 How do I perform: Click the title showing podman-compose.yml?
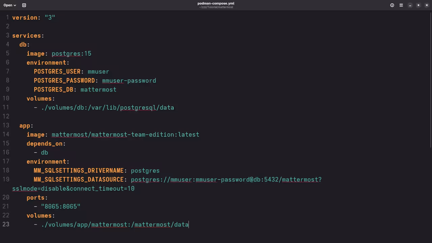click(x=216, y=3)
